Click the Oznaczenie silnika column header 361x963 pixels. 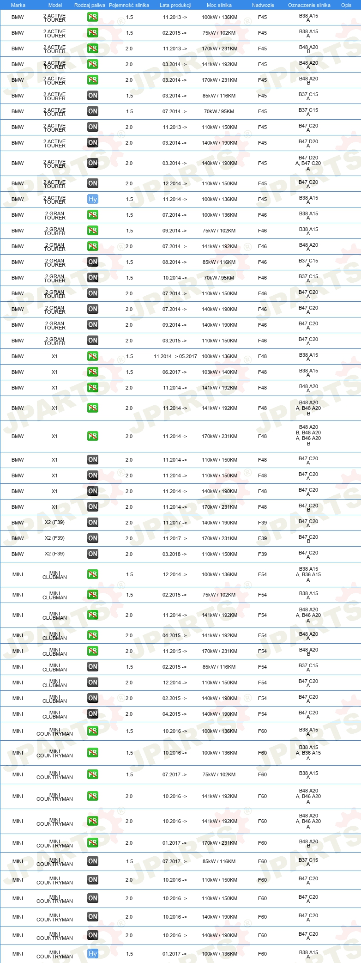tap(309, 5)
